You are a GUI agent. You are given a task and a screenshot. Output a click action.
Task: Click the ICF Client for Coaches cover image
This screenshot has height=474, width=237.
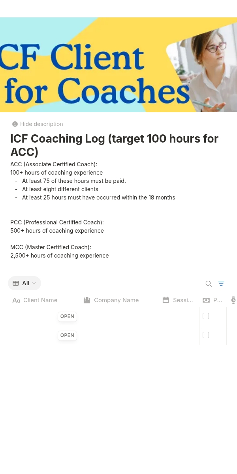118,65
